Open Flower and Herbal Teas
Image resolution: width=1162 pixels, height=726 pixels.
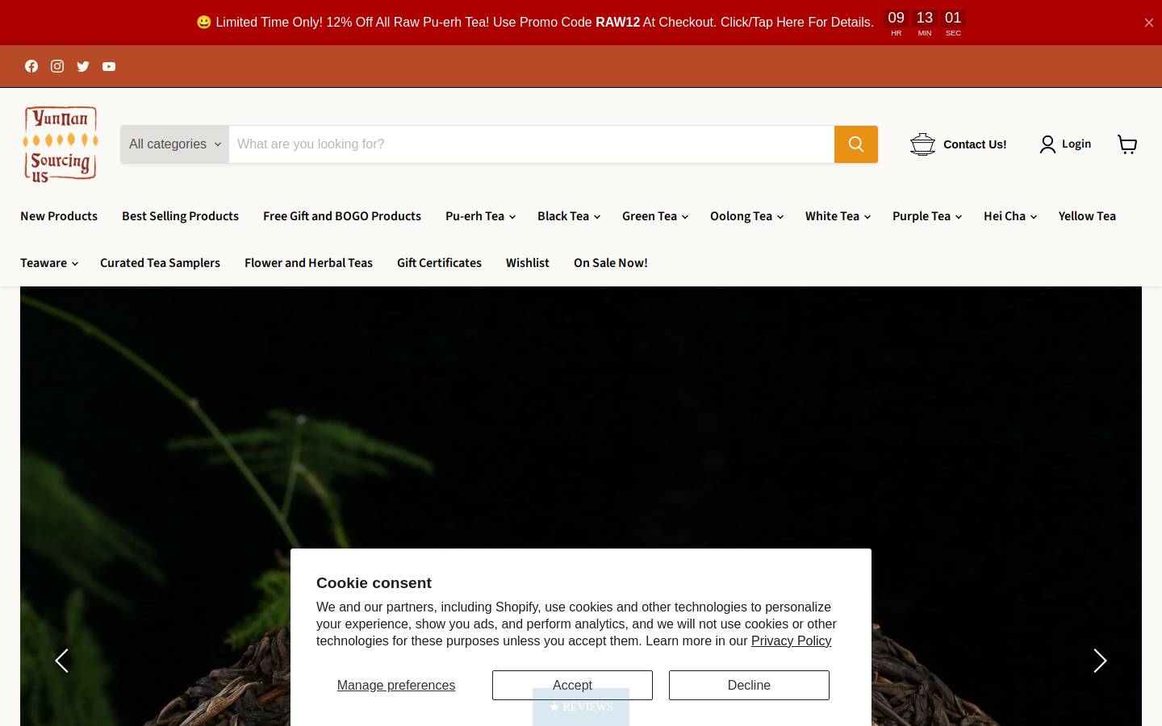coord(308,263)
